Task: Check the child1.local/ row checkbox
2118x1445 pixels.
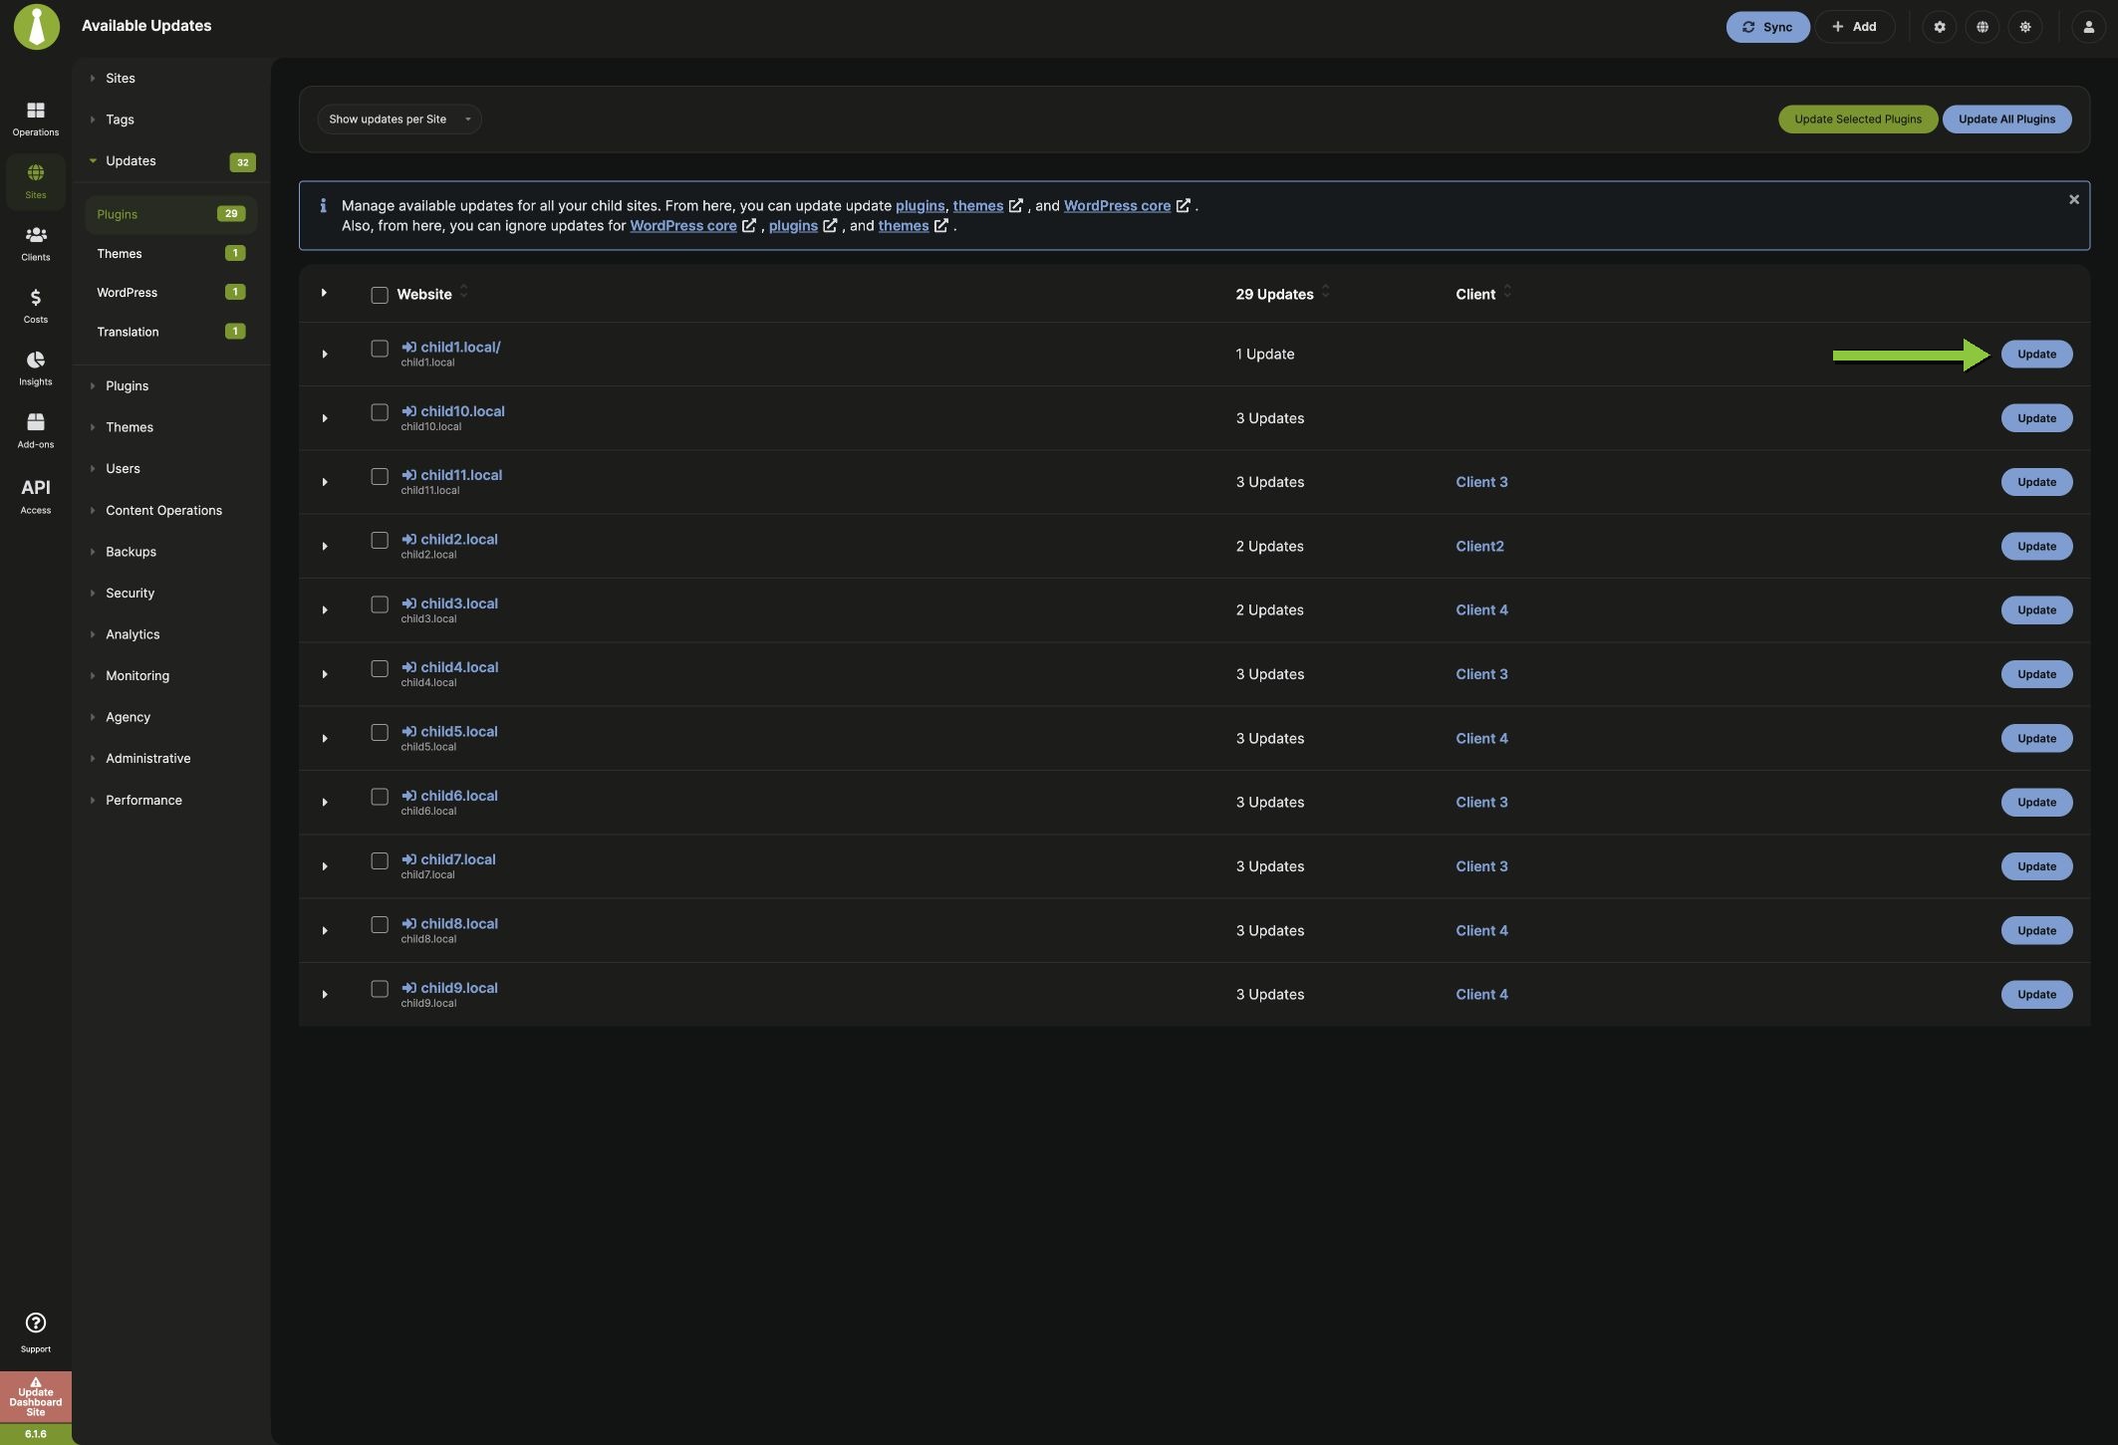Action: (x=380, y=349)
